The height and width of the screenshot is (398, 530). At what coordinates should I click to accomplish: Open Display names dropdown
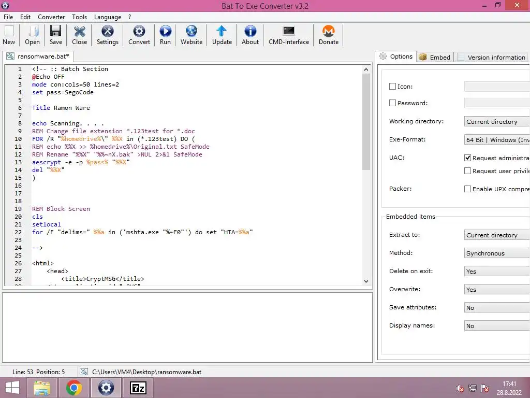coord(497,325)
